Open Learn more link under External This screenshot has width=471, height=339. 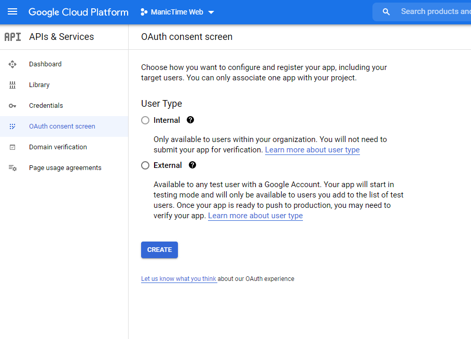pos(255,216)
